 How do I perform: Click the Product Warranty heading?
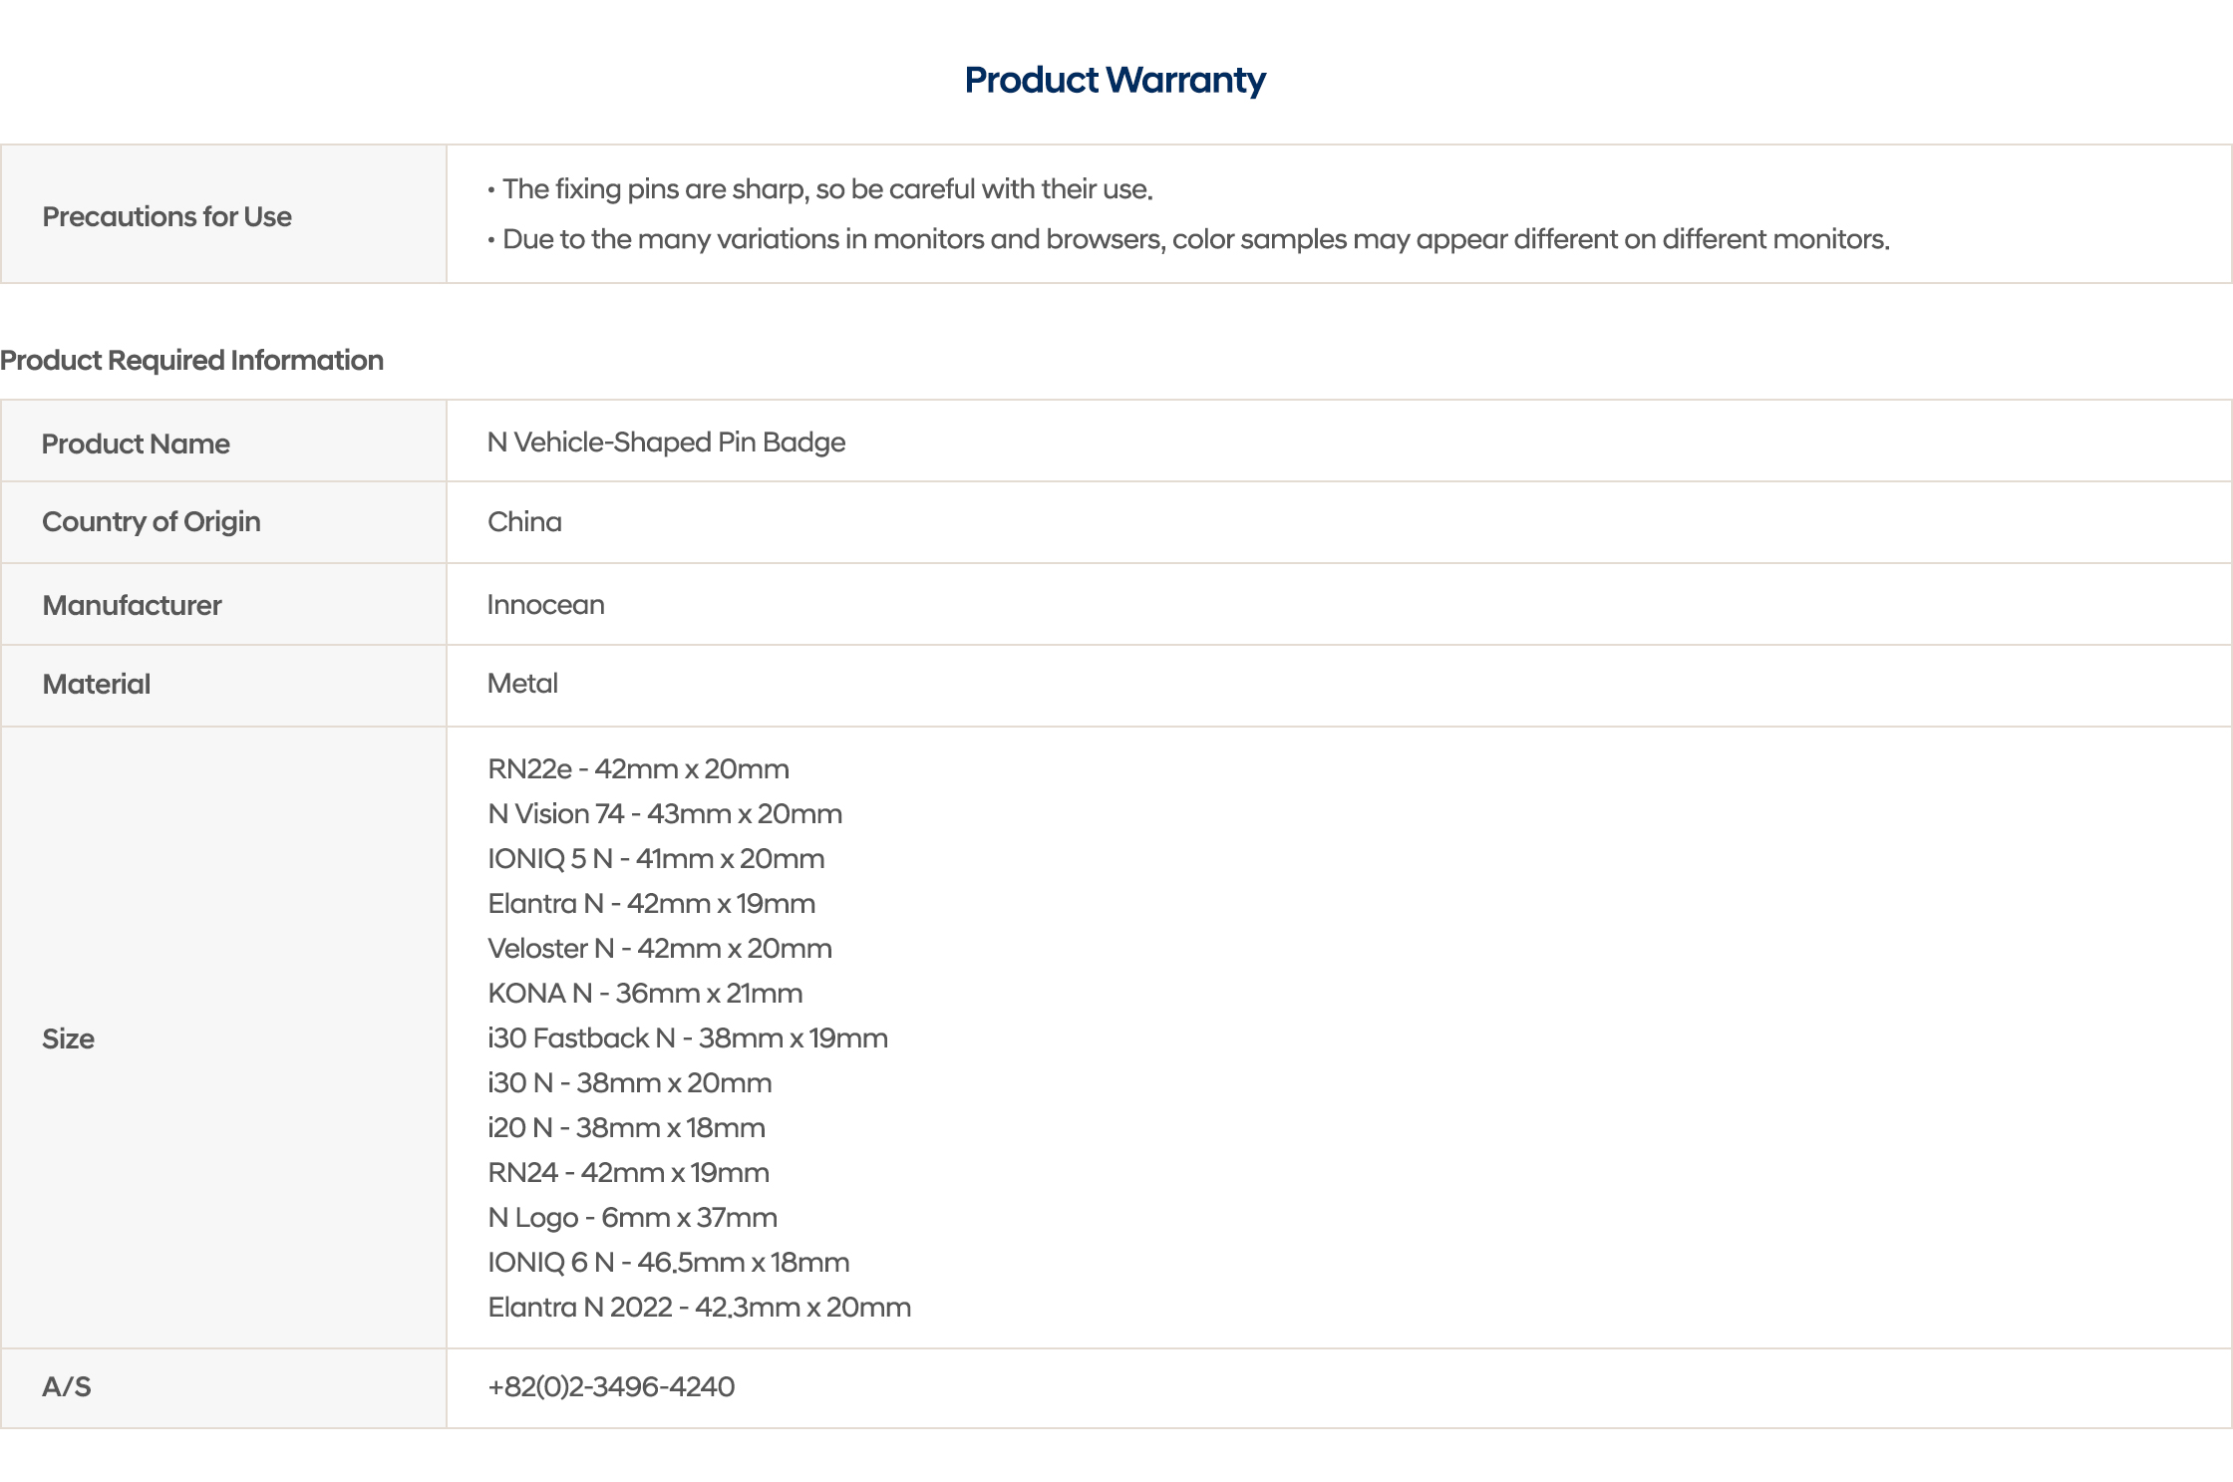[x=1115, y=80]
